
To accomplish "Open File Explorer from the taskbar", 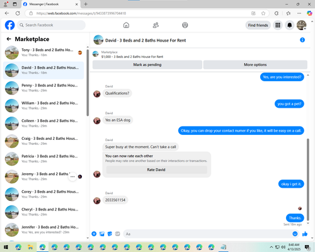I will click(30, 247).
